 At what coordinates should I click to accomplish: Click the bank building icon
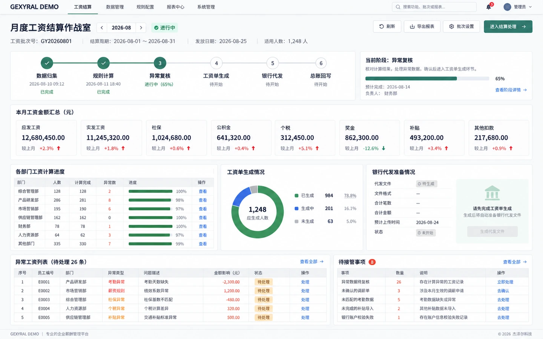tap(492, 193)
